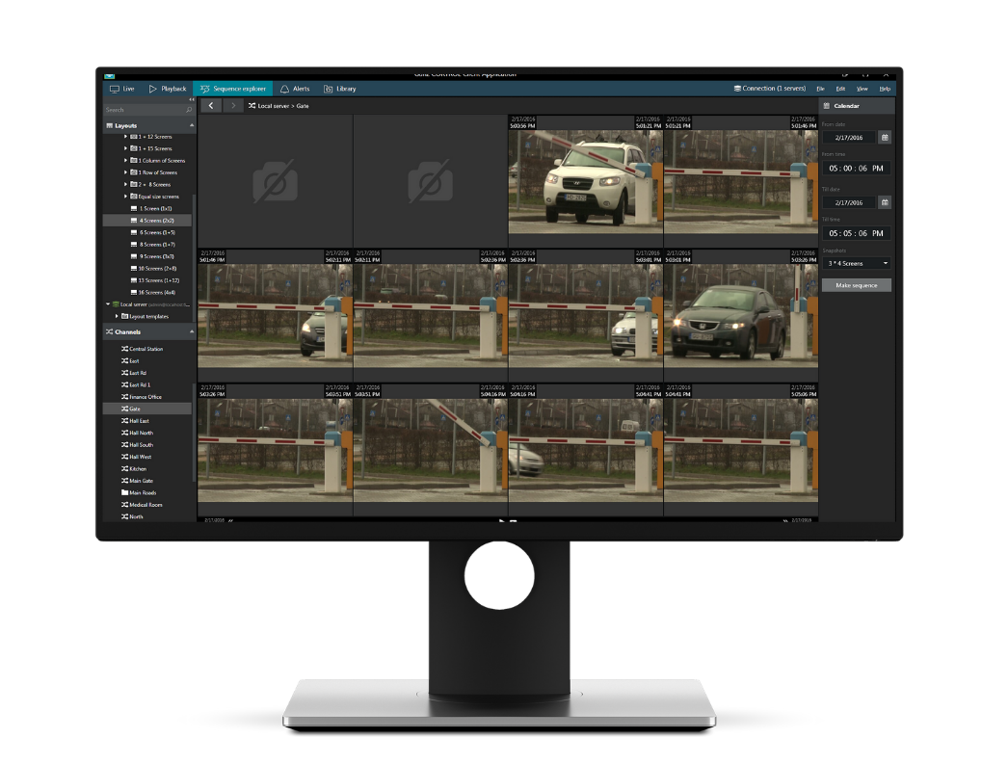1008x765 pixels.
Task: Open the File menu
Action: (820, 88)
